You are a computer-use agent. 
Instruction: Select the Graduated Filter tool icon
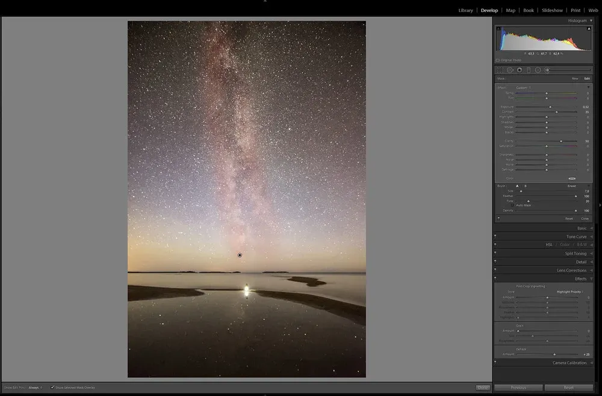[529, 70]
